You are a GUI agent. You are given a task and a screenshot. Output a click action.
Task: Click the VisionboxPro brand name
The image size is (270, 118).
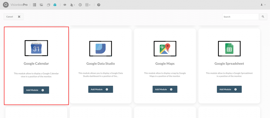[19, 5]
